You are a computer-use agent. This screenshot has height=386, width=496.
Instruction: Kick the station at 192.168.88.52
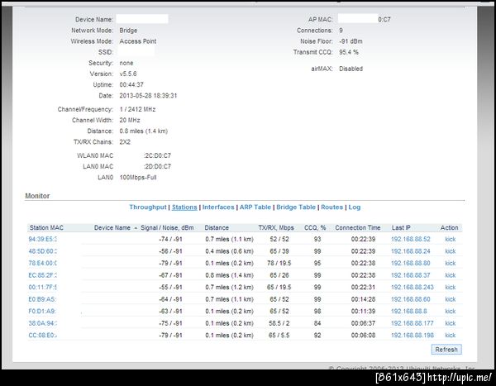coord(451,239)
